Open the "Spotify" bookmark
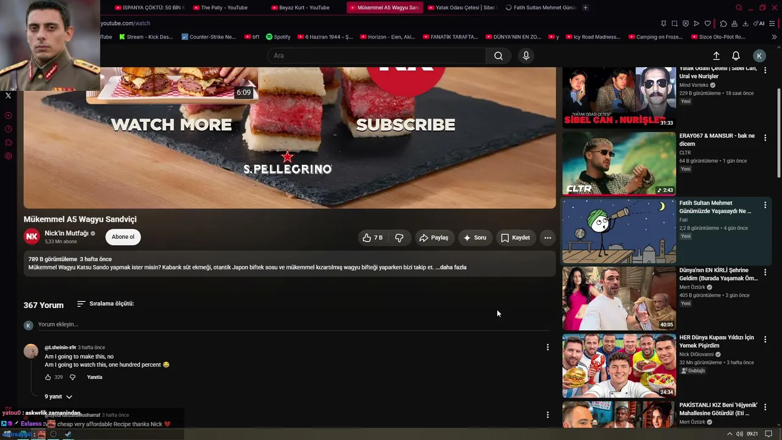Viewport: 782px width, 440px height. pyautogui.click(x=278, y=37)
